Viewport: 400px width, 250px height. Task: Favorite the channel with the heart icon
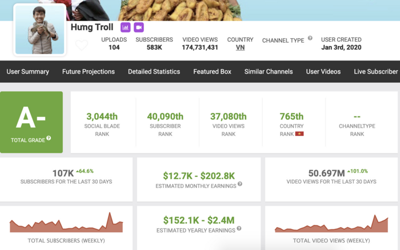[x=82, y=45]
